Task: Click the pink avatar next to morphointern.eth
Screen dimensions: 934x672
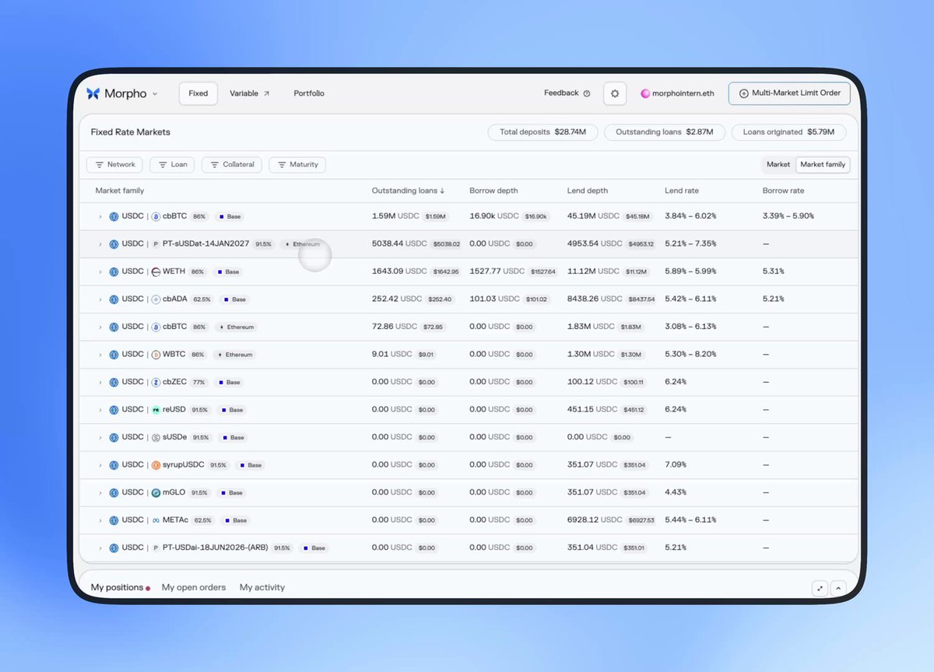Action: point(645,93)
